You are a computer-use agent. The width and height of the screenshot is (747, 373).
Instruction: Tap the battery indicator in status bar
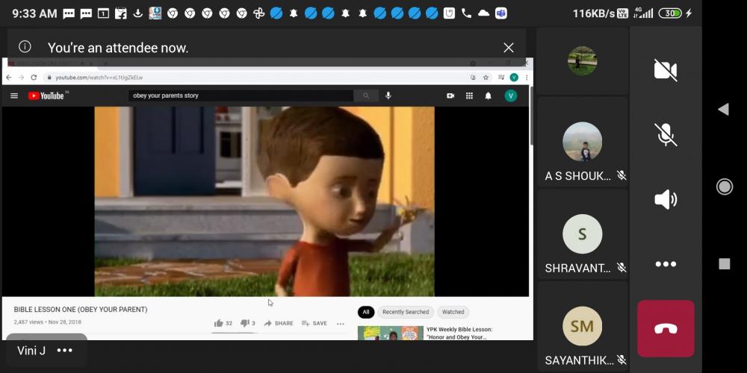point(670,13)
